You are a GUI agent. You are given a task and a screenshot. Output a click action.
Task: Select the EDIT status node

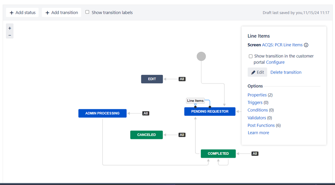tap(152, 79)
